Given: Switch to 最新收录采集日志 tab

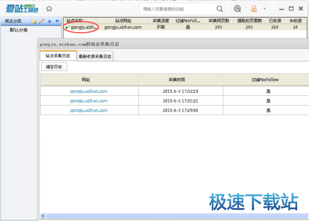Looking at the screenshot, I should coord(95,56).
